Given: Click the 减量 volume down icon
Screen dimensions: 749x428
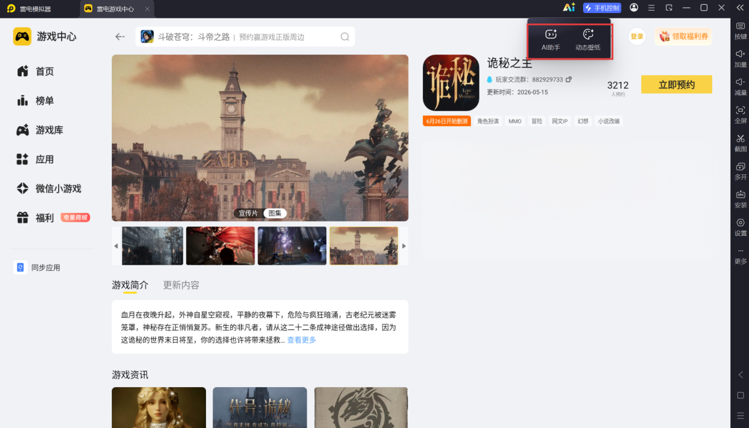Looking at the screenshot, I should click(x=740, y=87).
